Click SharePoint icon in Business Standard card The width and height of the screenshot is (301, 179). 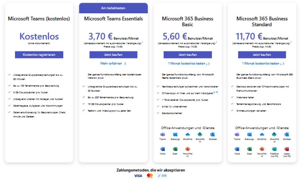[x=274, y=134]
